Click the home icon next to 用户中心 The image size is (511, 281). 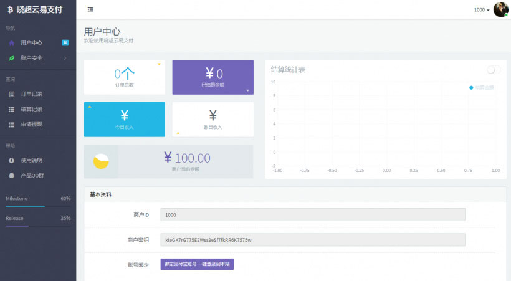point(11,43)
